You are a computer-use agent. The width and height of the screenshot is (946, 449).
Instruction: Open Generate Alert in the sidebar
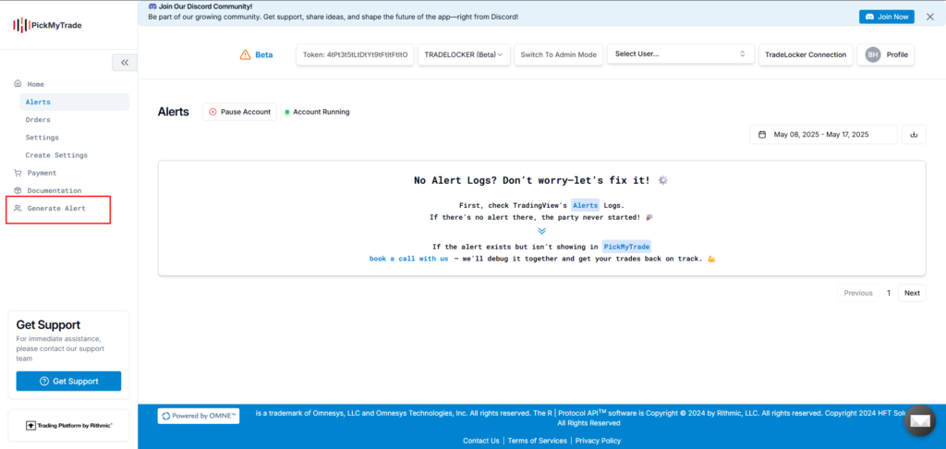coord(56,208)
